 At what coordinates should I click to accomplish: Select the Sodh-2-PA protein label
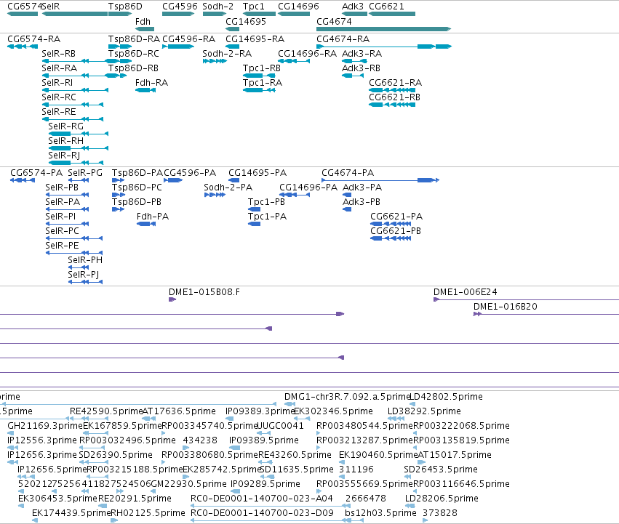coord(228,188)
